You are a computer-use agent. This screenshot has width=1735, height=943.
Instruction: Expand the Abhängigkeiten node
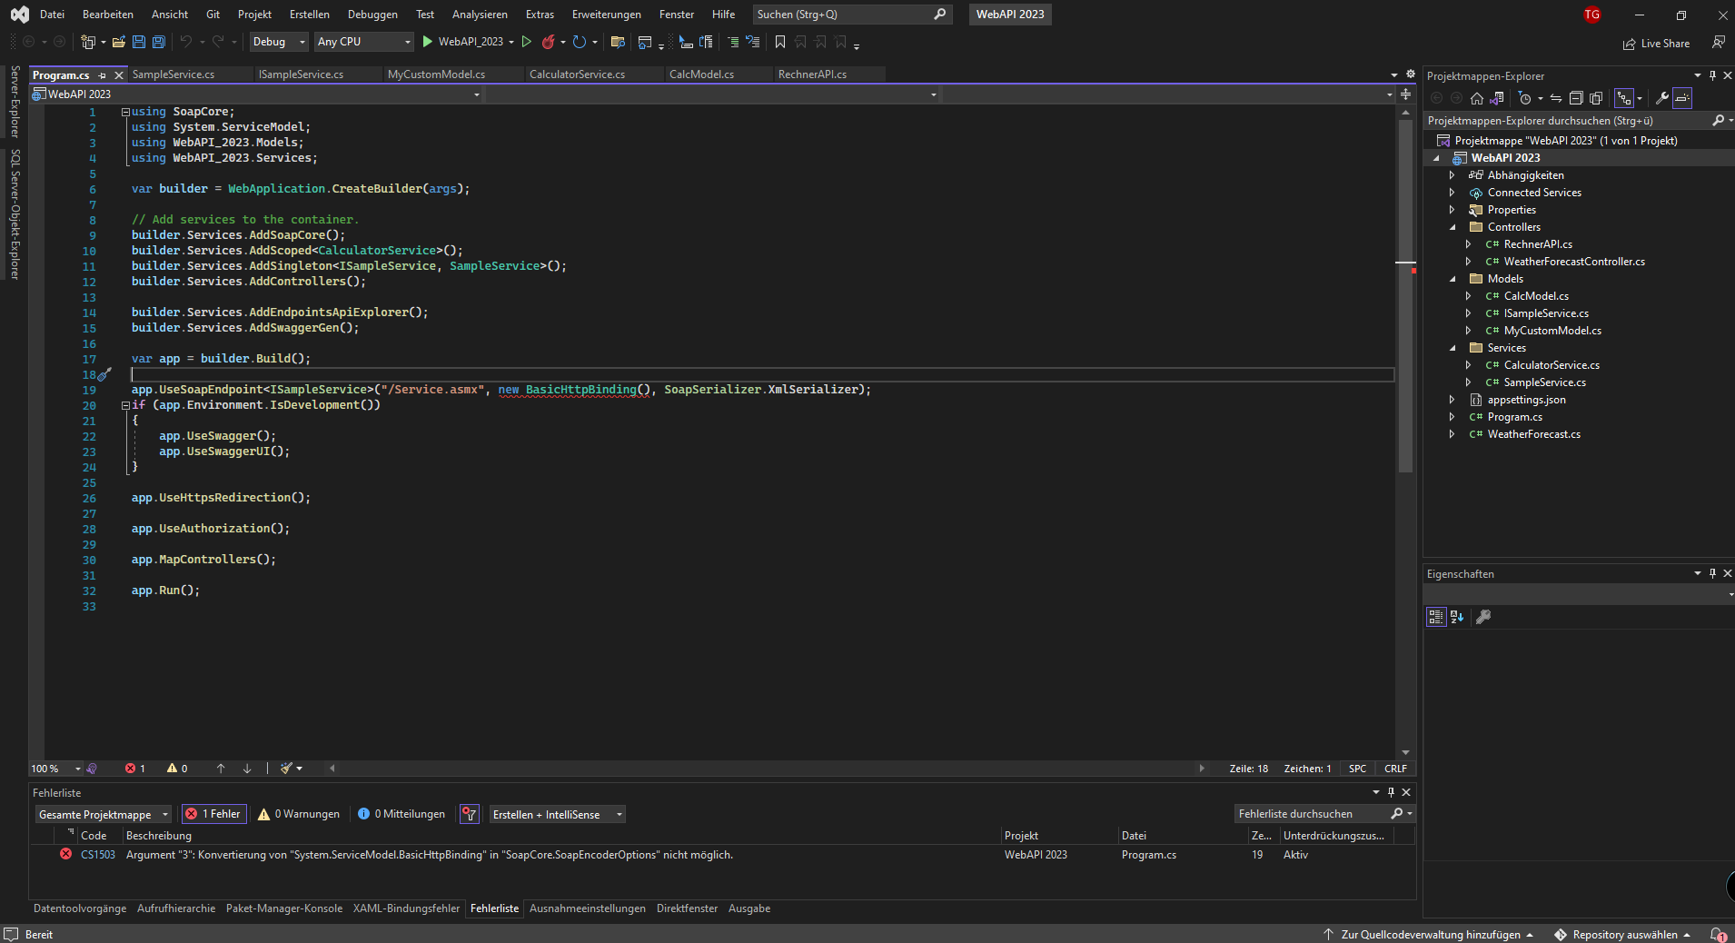1452,175
